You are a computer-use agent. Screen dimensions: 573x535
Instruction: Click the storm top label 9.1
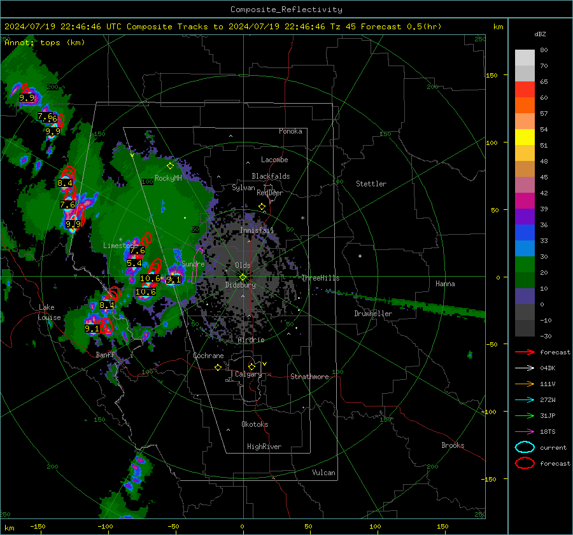click(x=92, y=329)
